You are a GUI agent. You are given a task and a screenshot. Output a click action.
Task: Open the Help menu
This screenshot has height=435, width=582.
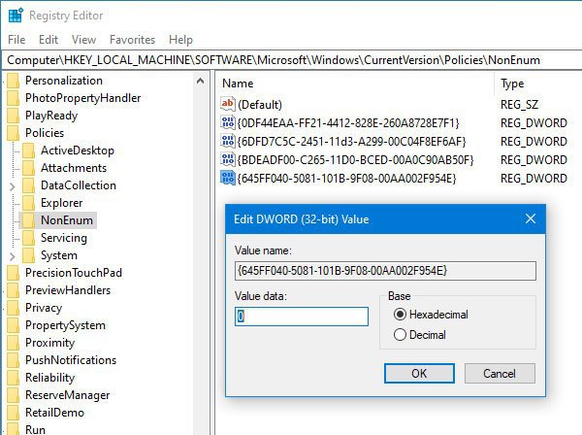180,40
